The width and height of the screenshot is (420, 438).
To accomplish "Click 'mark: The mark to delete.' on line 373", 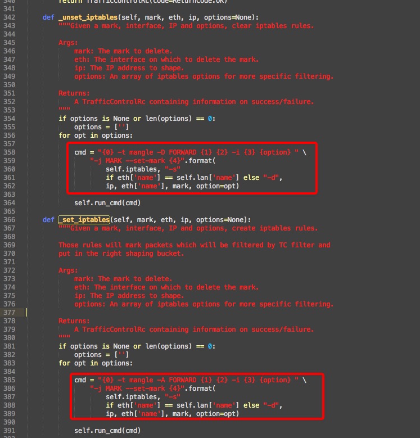I will tap(123, 279).
